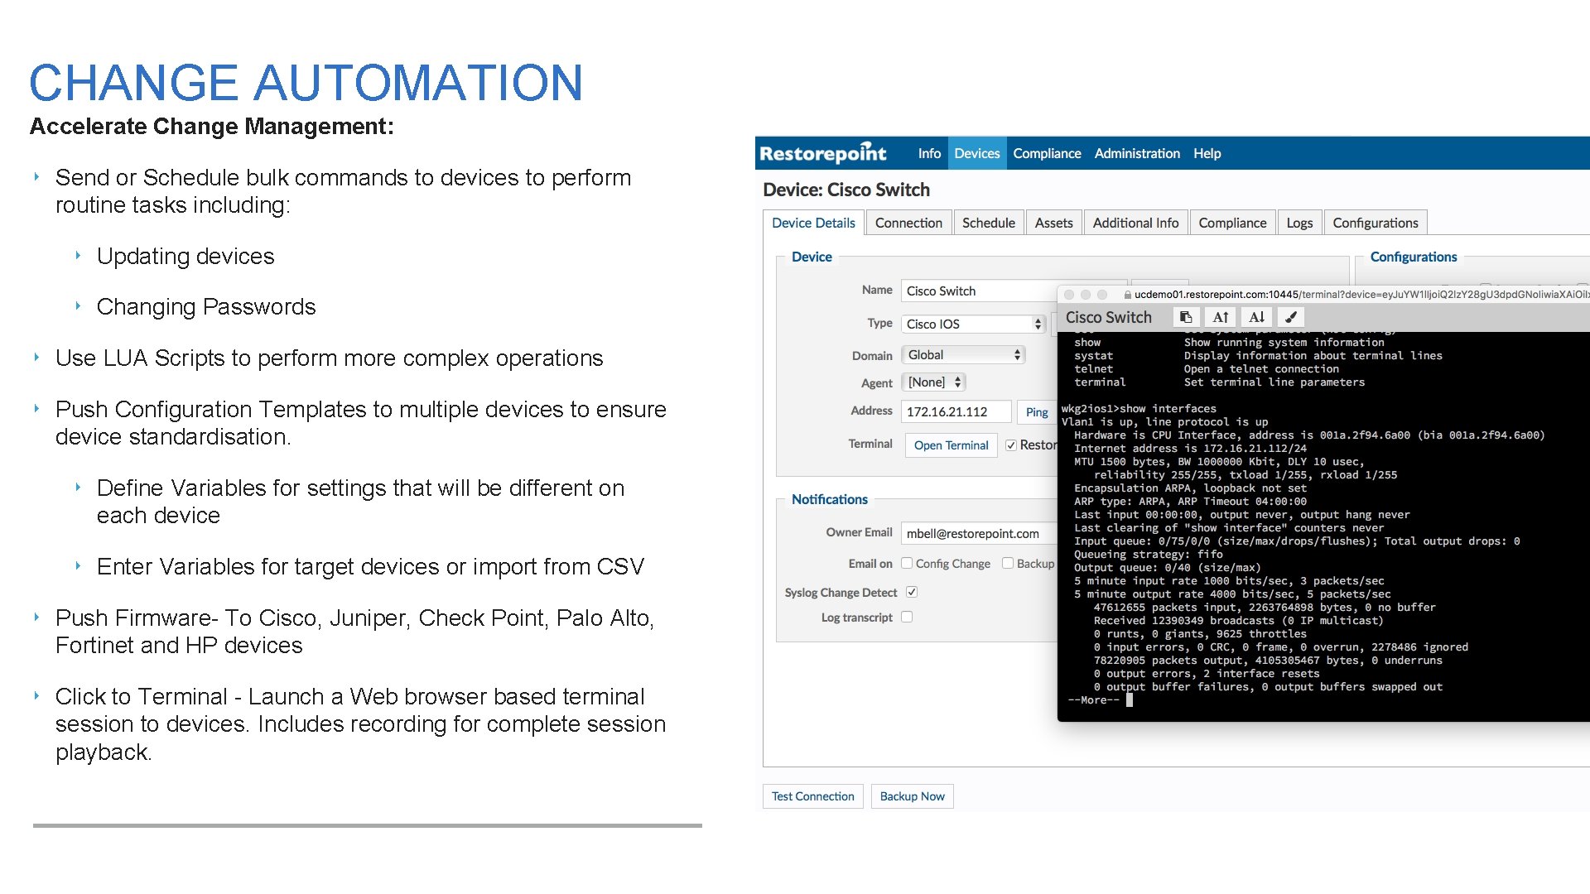This screenshot has width=1590, height=894.
Task: Click the Owner Email input field
Action: point(980,533)
